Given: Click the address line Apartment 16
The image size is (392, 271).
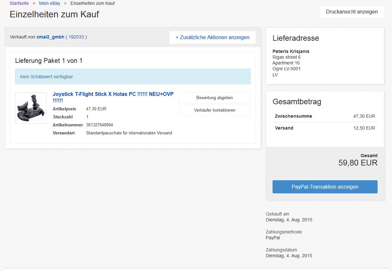Looking at the screenshot, I should (286, 63).
